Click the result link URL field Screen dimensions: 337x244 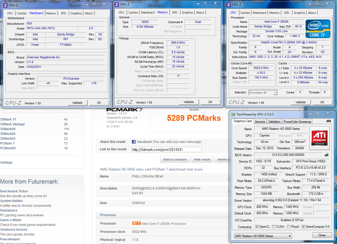[x=167, y=150]
